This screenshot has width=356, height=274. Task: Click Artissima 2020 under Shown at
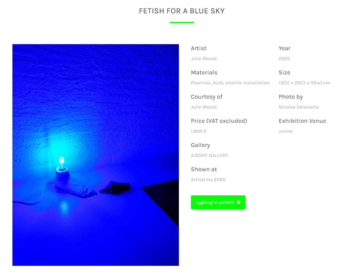coord(208,180)
